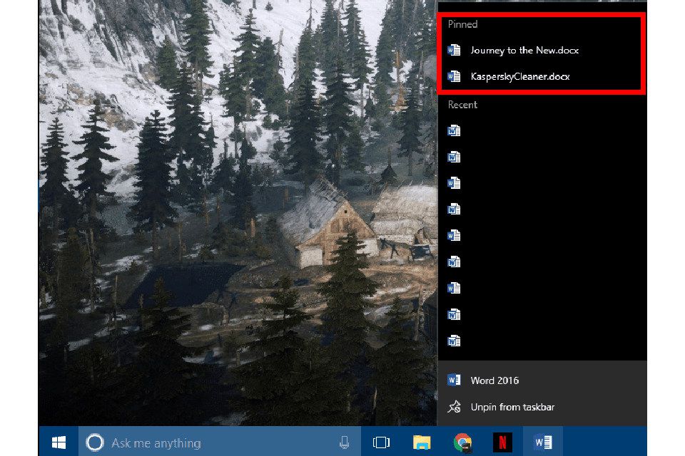Click the Windows Start button
Image resolution: width=685 pixels, height=456 pixels.
59,442
